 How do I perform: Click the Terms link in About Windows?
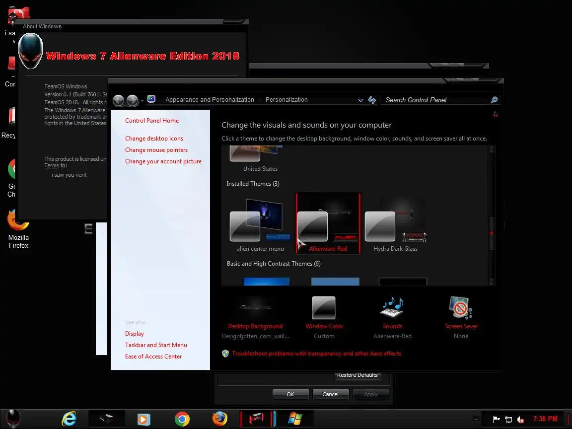(x=52, y=166)
